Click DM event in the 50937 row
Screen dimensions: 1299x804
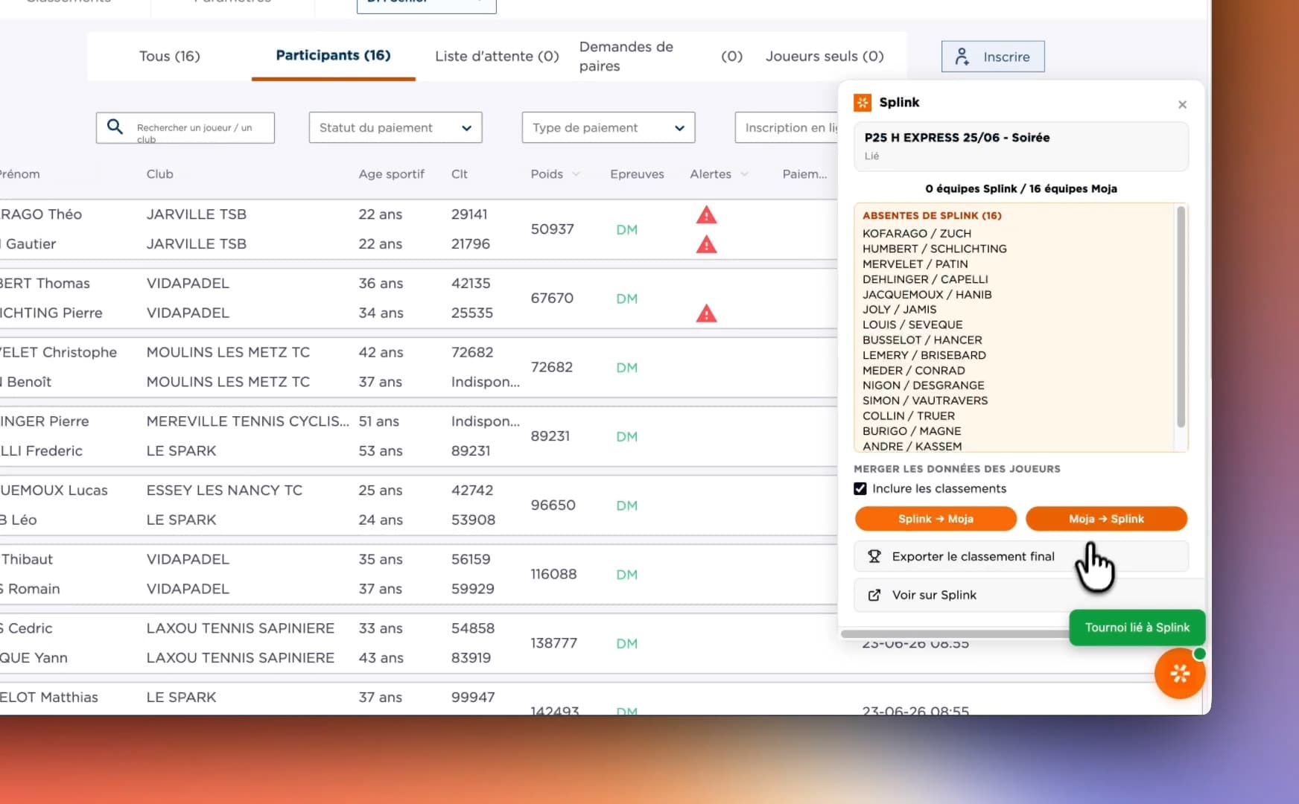tap(626, 230)
